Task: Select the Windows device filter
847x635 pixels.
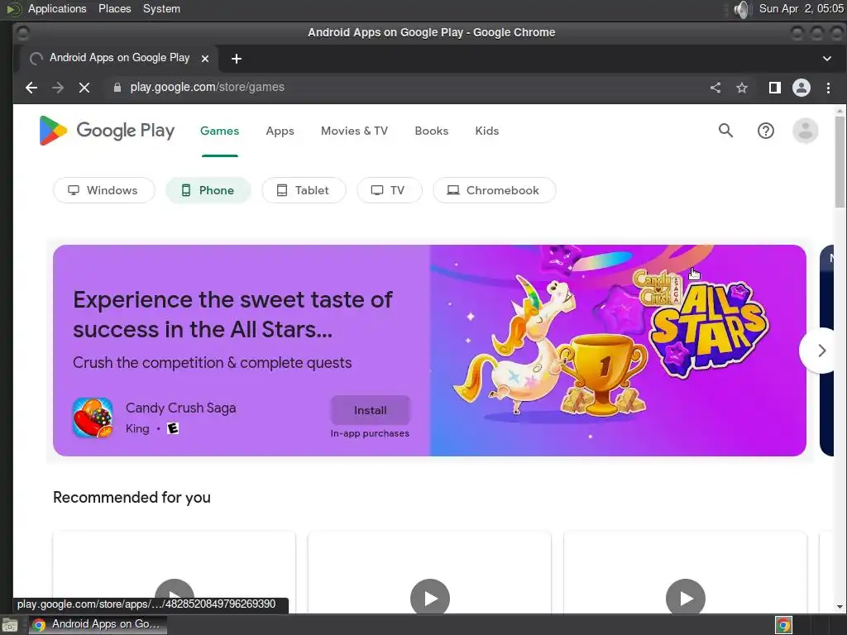Action: click(x=103, y=190)
